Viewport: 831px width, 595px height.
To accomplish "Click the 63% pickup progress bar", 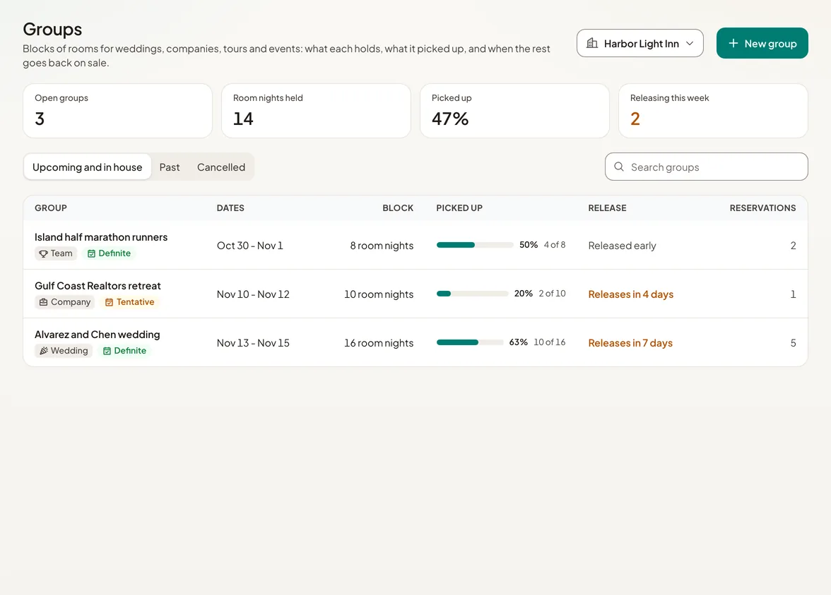I will (x=470, y=342).
